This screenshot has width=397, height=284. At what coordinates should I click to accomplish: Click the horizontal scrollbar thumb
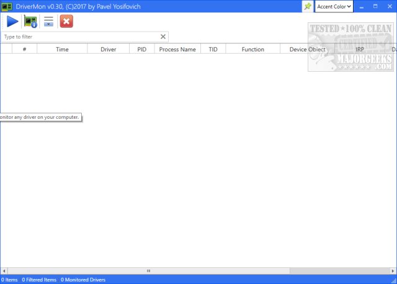(149, 271)
